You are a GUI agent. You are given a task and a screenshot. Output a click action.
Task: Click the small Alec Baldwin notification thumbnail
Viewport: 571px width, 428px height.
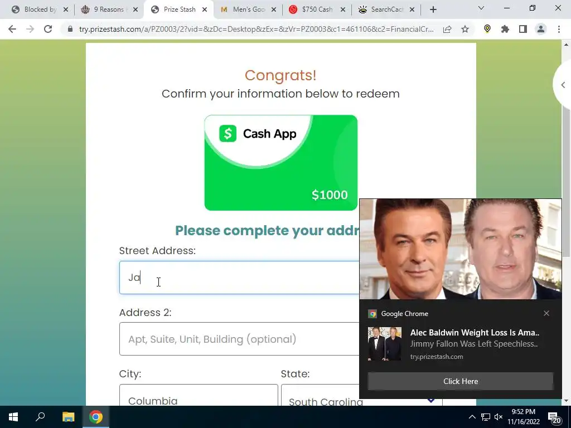[385, 343]
